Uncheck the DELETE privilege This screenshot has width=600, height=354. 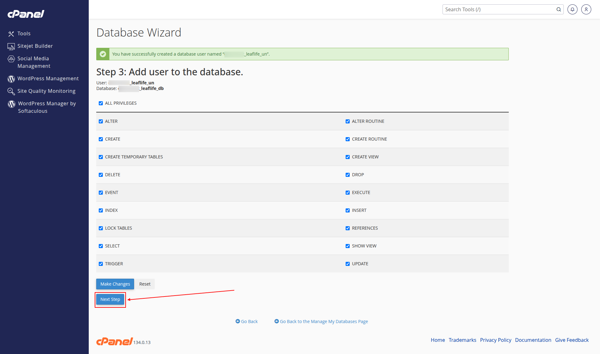click(101, 175)
